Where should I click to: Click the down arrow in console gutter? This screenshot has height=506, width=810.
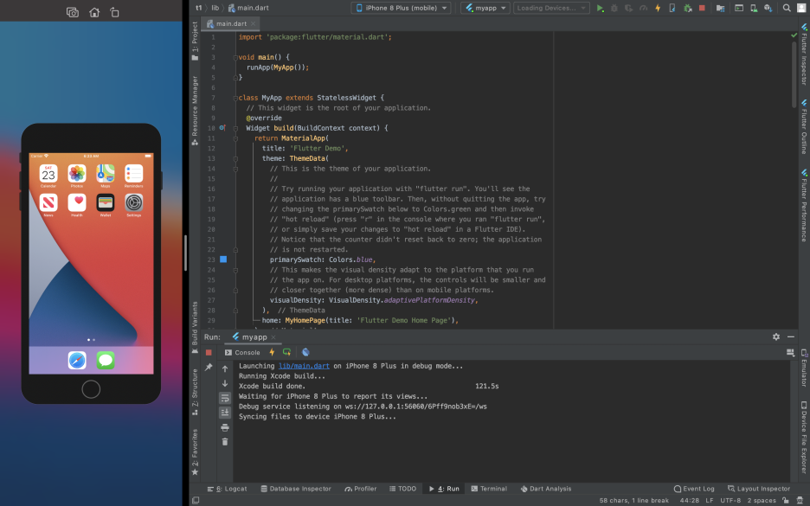coord(225,383)
